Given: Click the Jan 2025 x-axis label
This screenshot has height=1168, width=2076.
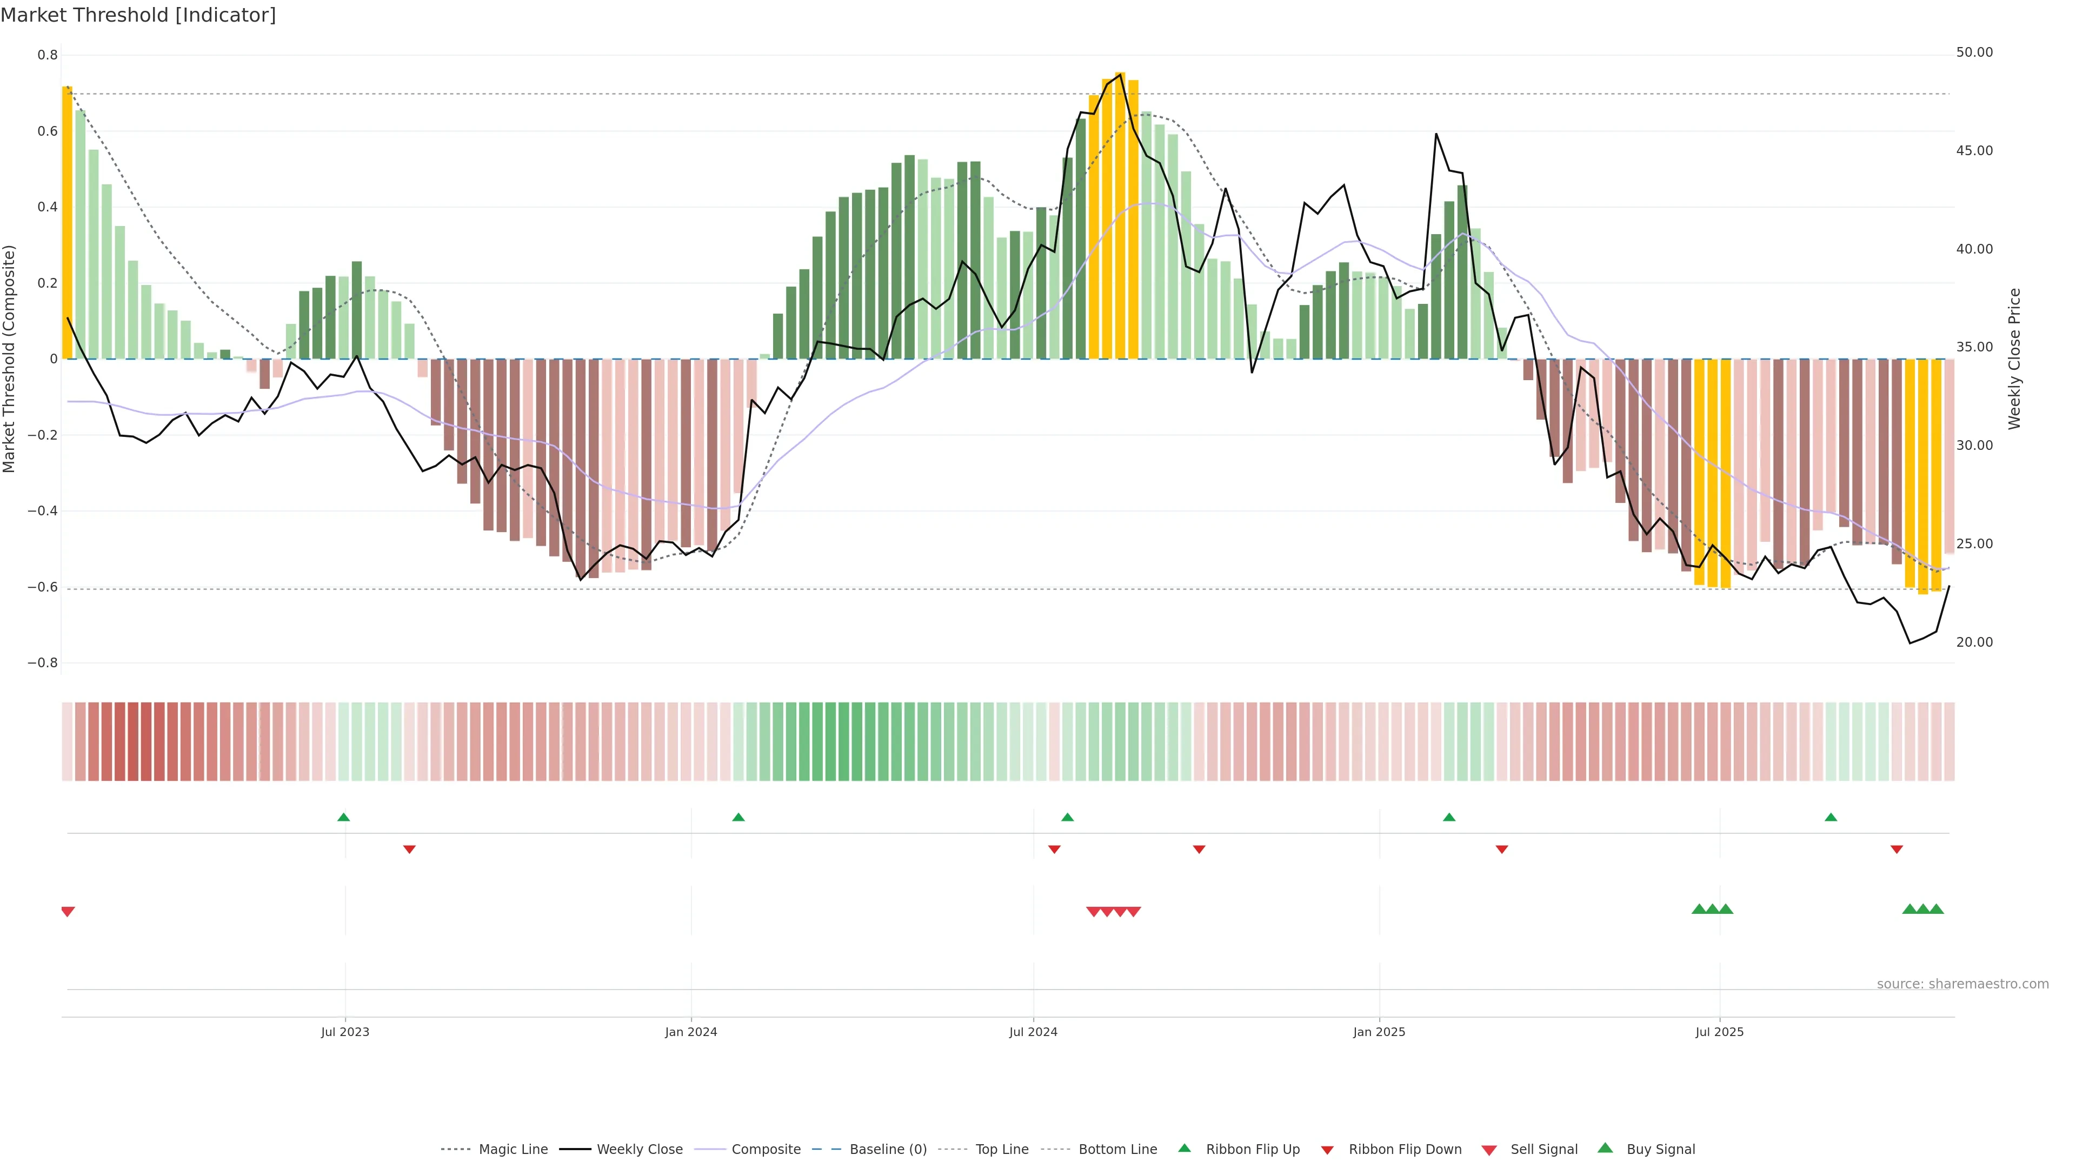Looking at the screenshot, I should [x=1379, y=1032].
